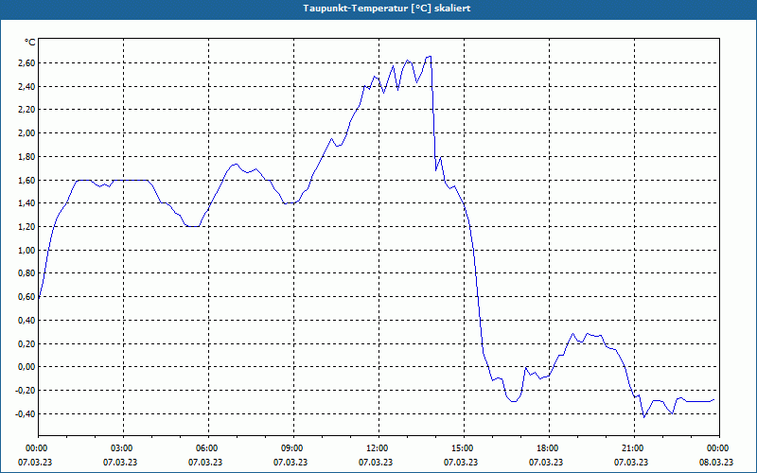Click the 09:00 time axis label
The width and height of the screenshot is (757, 473).
[293, 448]
